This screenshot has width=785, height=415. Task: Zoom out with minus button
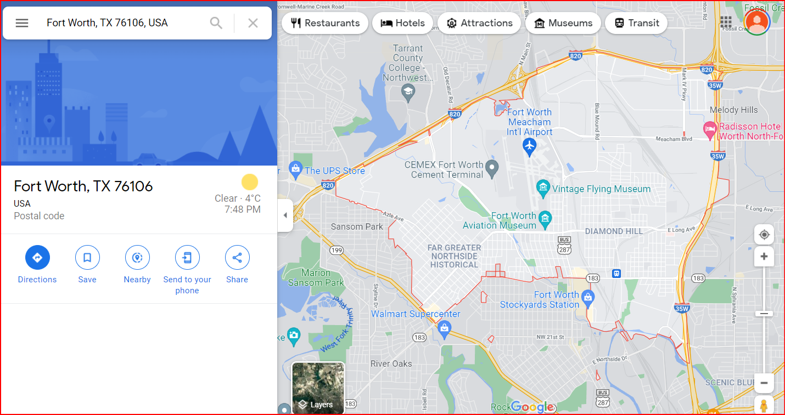[764, 383]
